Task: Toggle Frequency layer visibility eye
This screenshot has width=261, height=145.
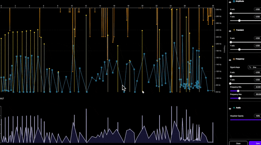Action: pos(230,59)
